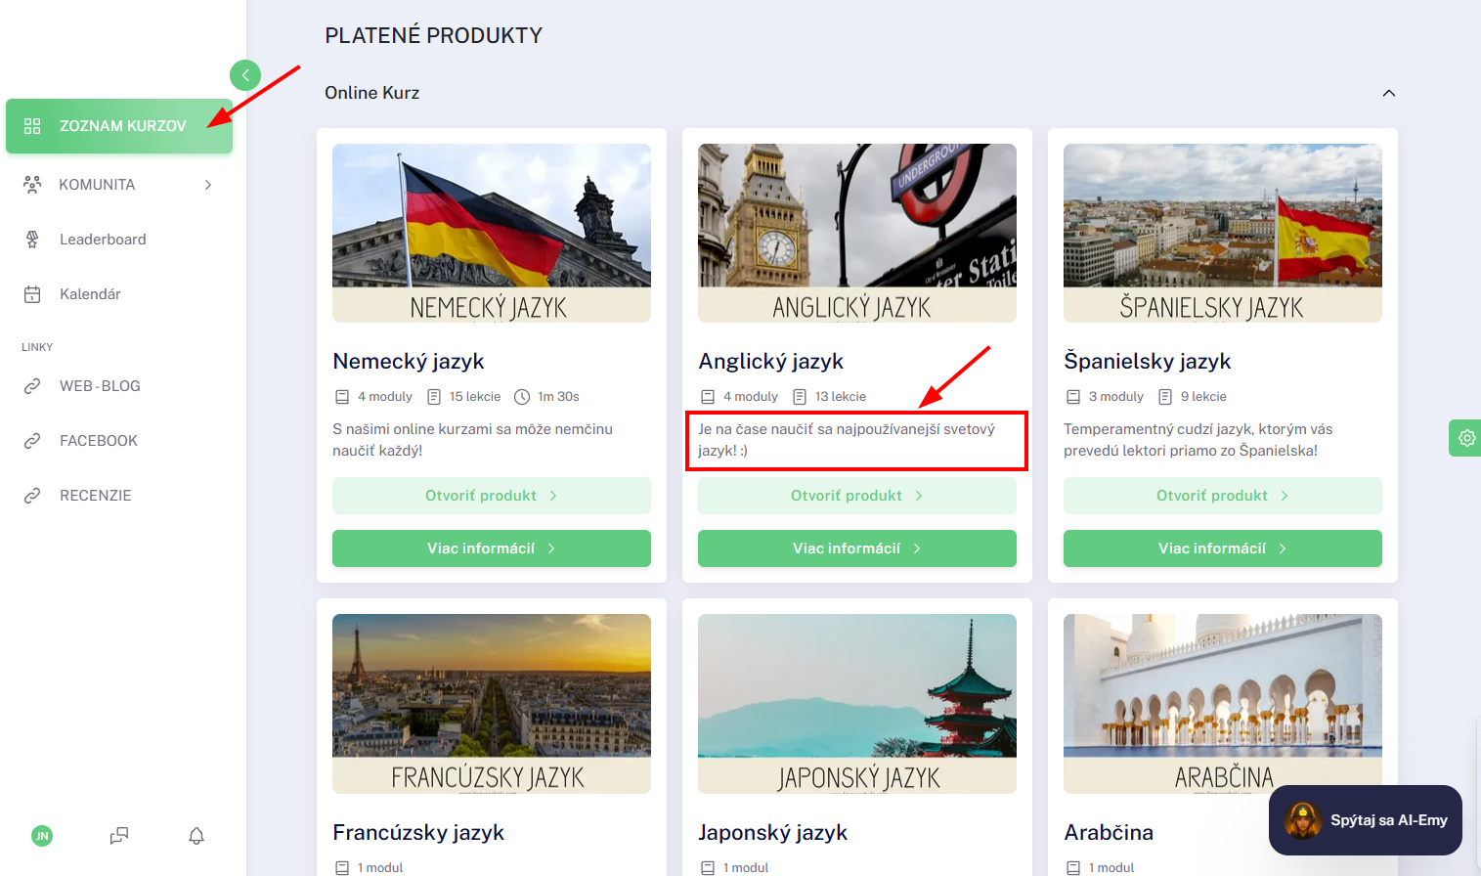Click the Kalendár calendar icon

pos(32,294)
